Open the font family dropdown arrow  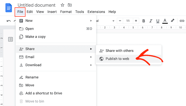[113, 21]
